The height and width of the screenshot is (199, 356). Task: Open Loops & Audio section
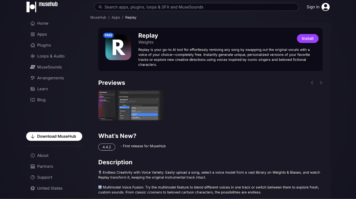click(51, 56)
